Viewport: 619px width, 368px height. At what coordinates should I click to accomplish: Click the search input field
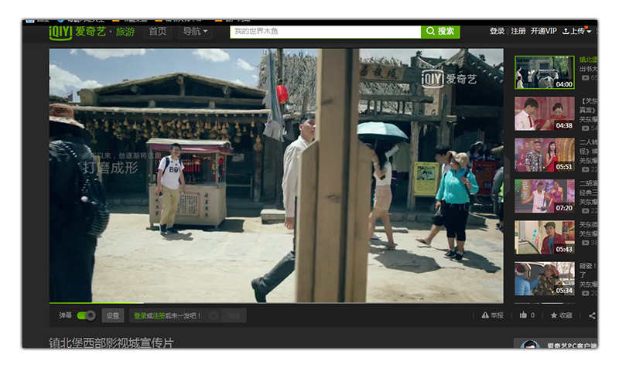tap(325, 32)
